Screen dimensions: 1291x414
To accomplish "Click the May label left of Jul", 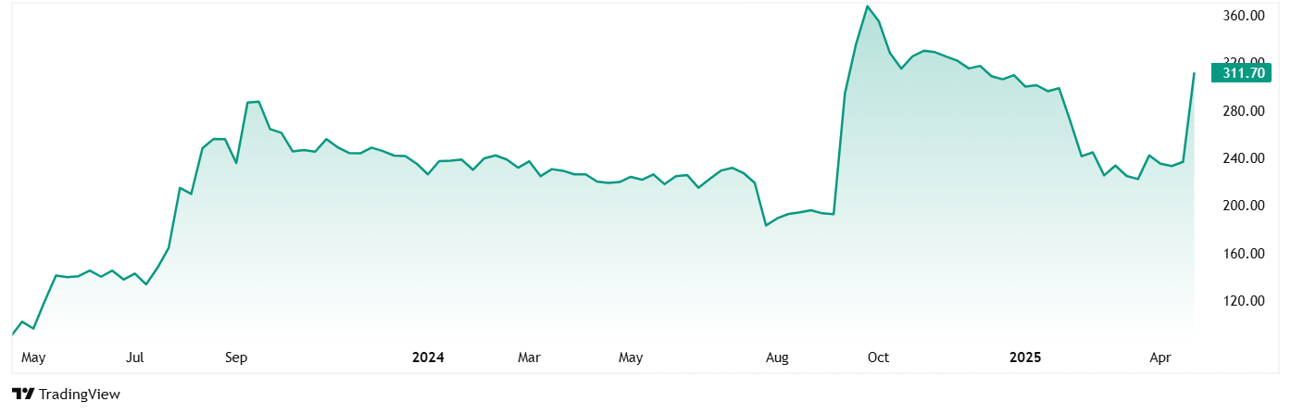I will [x=33, y=358].
